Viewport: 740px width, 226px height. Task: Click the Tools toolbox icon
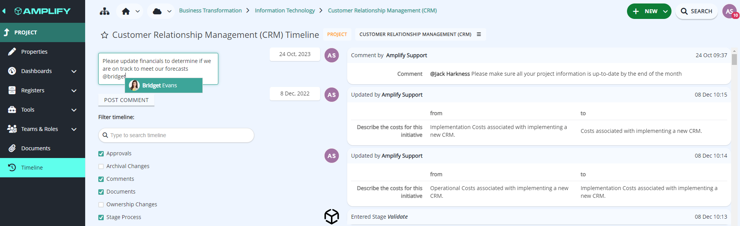pos(12,110)
